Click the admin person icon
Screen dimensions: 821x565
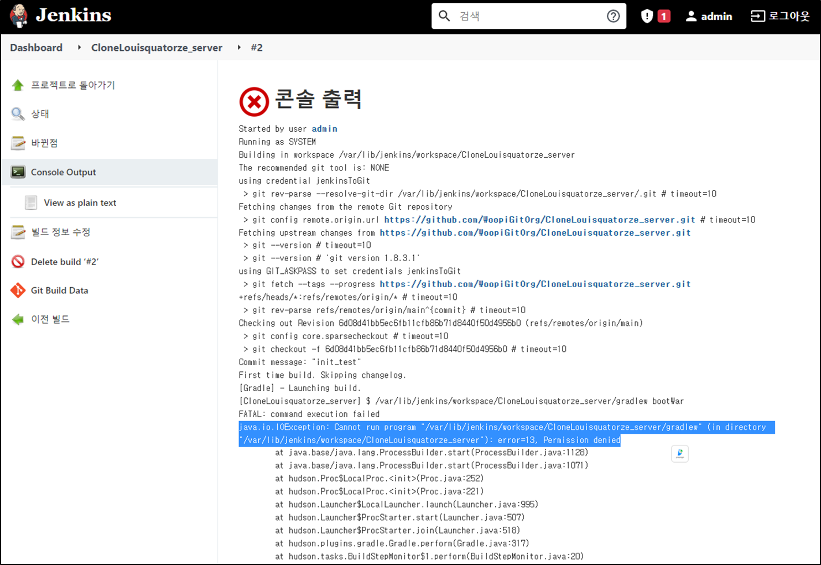(x=691, y=16)
